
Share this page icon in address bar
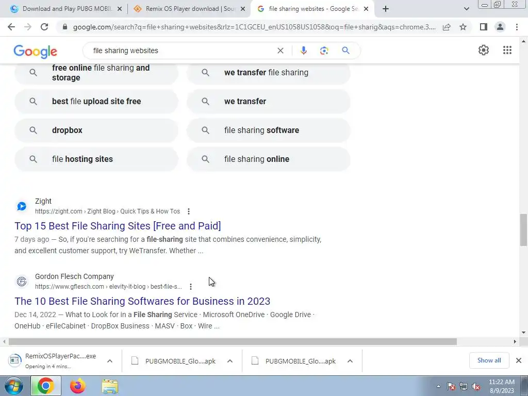point(447,27)
